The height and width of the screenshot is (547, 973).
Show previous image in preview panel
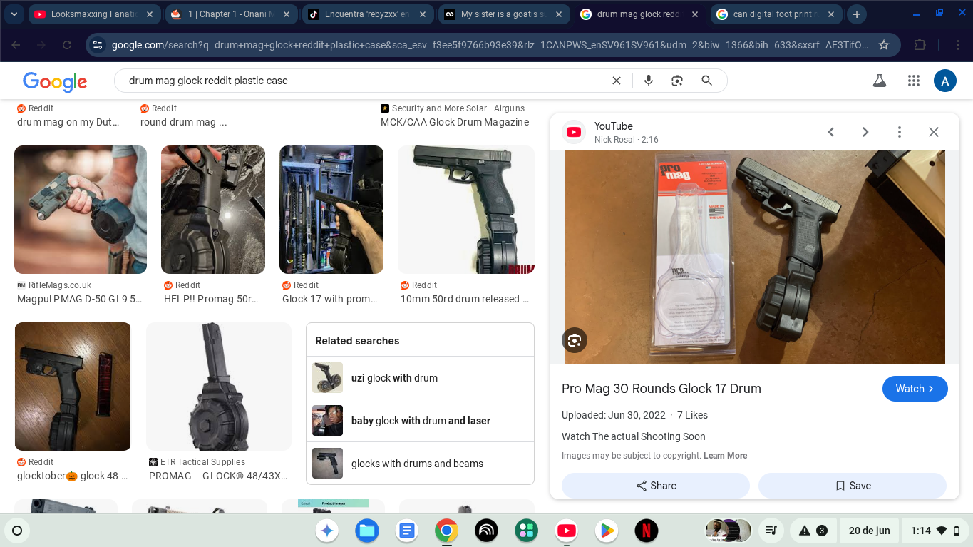[x=831, y=132]
